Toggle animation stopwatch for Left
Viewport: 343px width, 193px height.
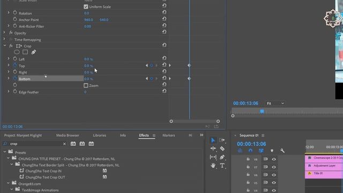[x=15, y=58]
